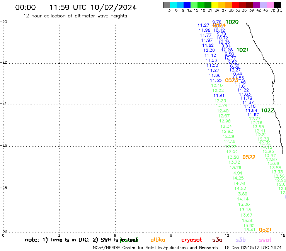
Task: Click the dark green 21 ft legend swatch
Action: pos(208,5)
